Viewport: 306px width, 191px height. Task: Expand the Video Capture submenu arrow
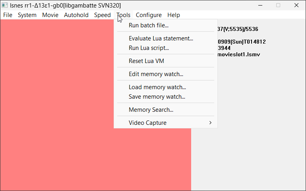pyautogui.click(x=210, y=123)
